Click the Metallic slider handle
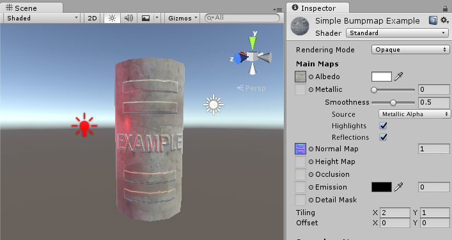Viewport: 452px width, 240px height. click(x=374, y=90)
